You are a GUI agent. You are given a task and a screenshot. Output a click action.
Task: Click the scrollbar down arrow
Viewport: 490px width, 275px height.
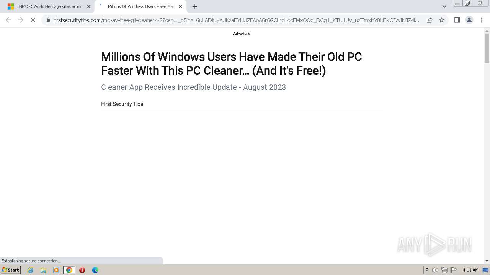(487, 261)
